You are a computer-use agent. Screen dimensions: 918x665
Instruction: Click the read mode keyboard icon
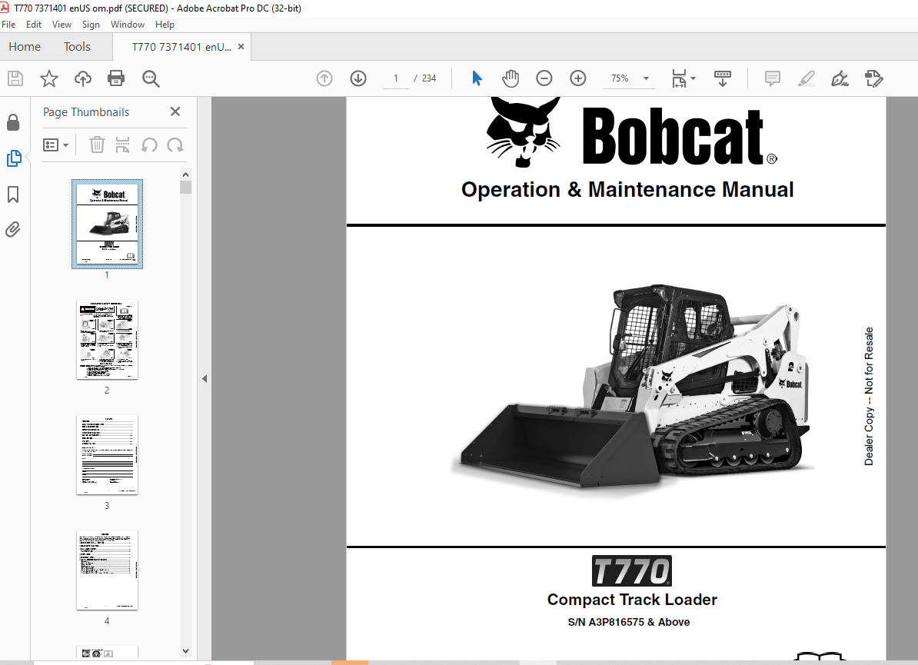pyautogui.click(x=723, y=78)
